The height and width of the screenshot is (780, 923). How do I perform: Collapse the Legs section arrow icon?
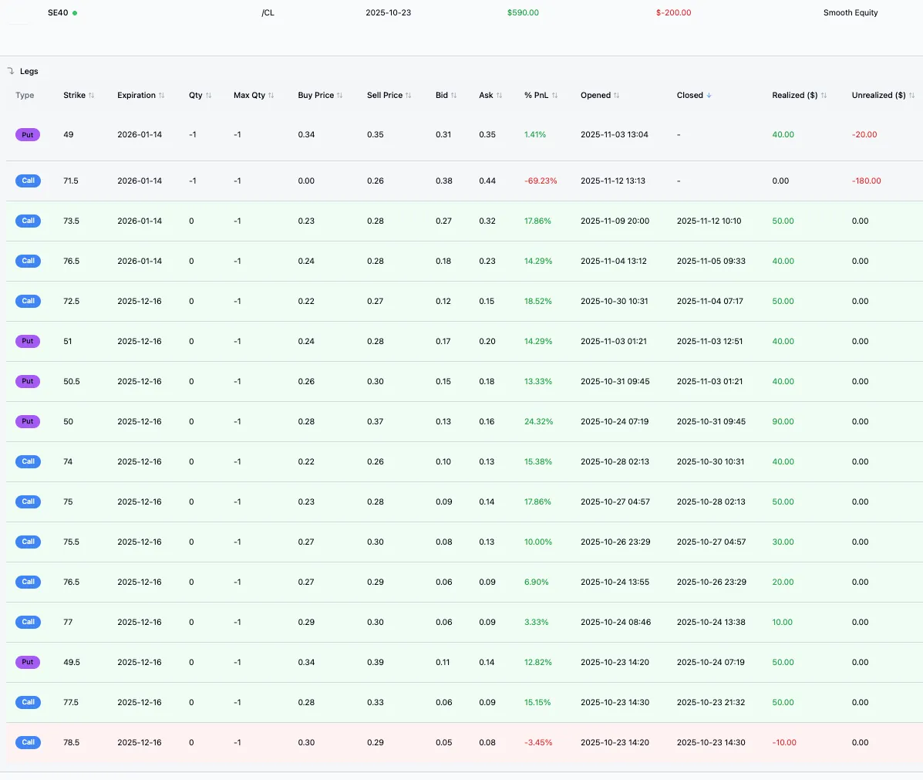(10, 71)
